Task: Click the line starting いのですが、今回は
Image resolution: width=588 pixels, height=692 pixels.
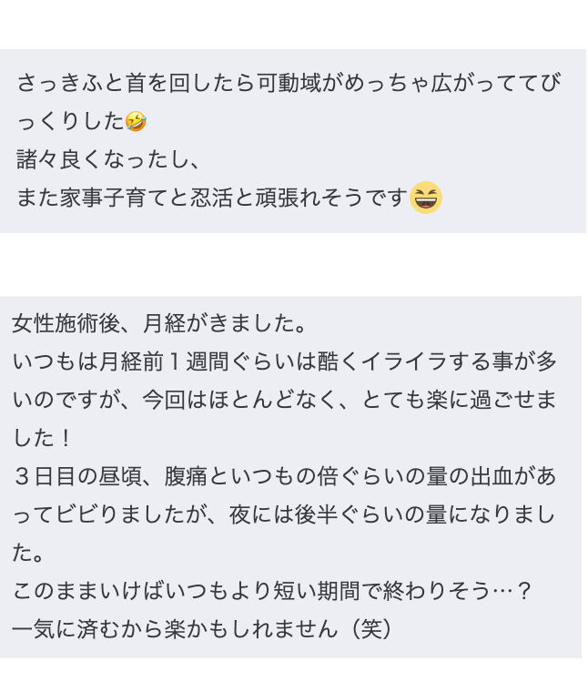Action: tap(284, 400)
